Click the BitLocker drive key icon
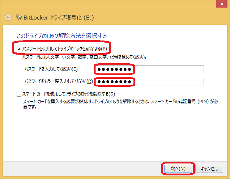Image resolution: width=230 pixels, height=179 pixels. [x=19, y=17]
